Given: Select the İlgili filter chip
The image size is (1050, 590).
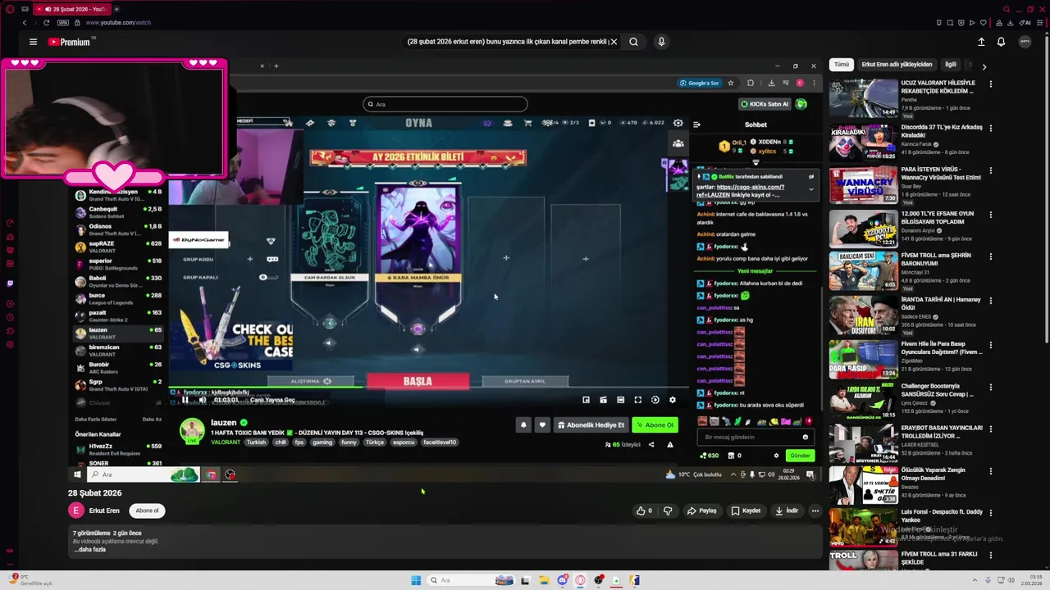Looking at the screenshot, I should click(951, 65).
